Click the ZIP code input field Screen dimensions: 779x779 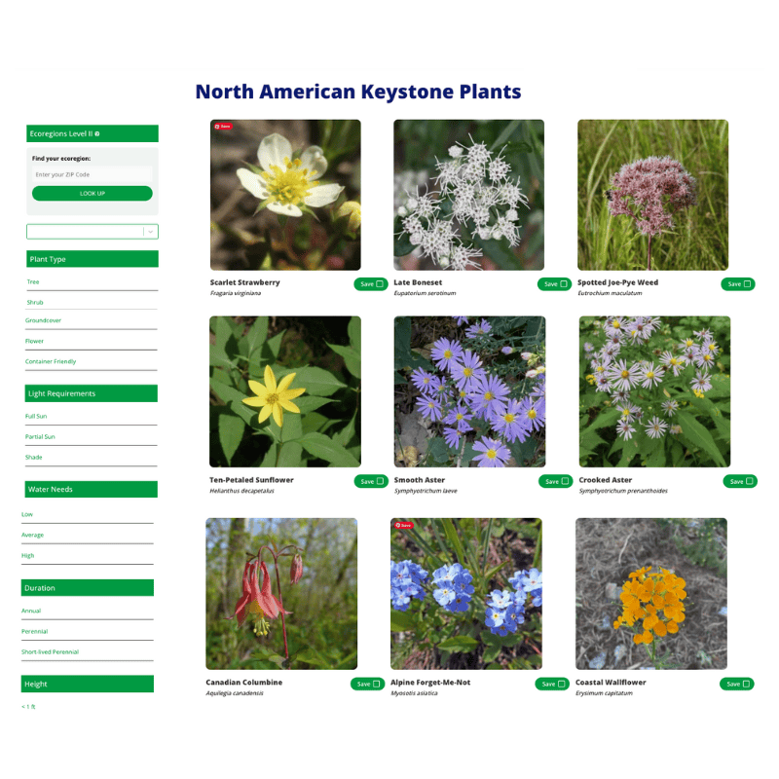[x=92, y=174]
